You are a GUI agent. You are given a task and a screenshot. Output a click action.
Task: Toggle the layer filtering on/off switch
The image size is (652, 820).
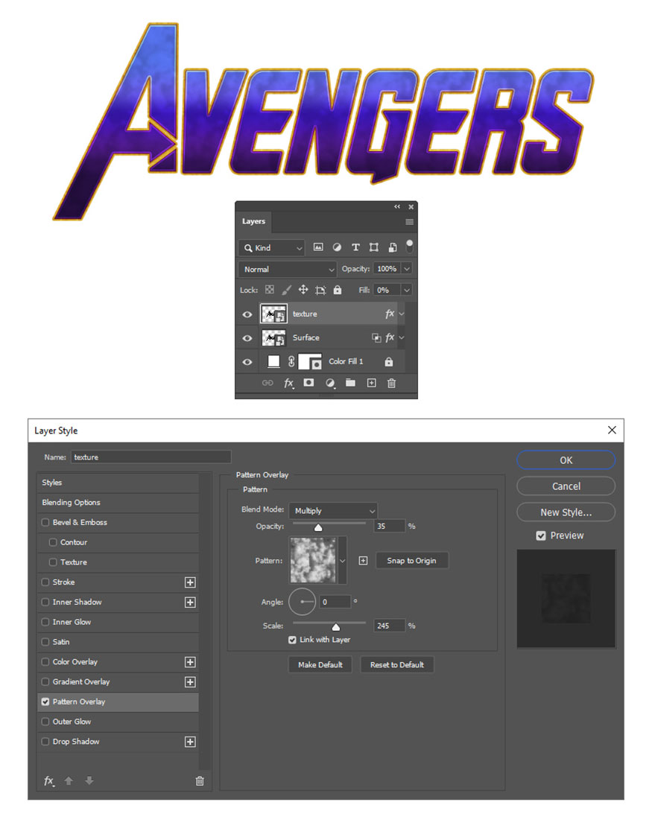[409, 246]
